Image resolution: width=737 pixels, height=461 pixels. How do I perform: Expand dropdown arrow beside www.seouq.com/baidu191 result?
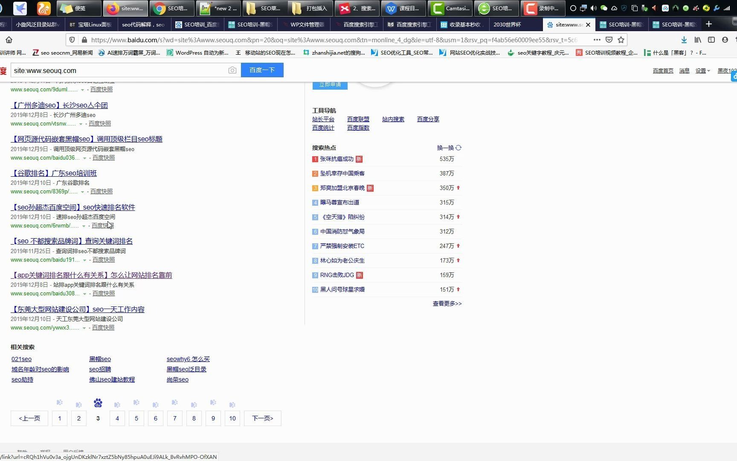pyautogui.click(x=84, y=260)
